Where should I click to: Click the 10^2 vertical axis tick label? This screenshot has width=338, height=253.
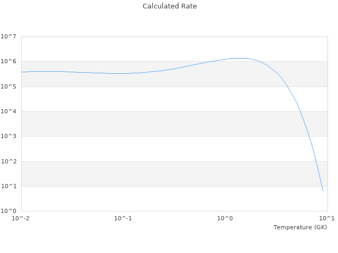(x=8, y=161)
